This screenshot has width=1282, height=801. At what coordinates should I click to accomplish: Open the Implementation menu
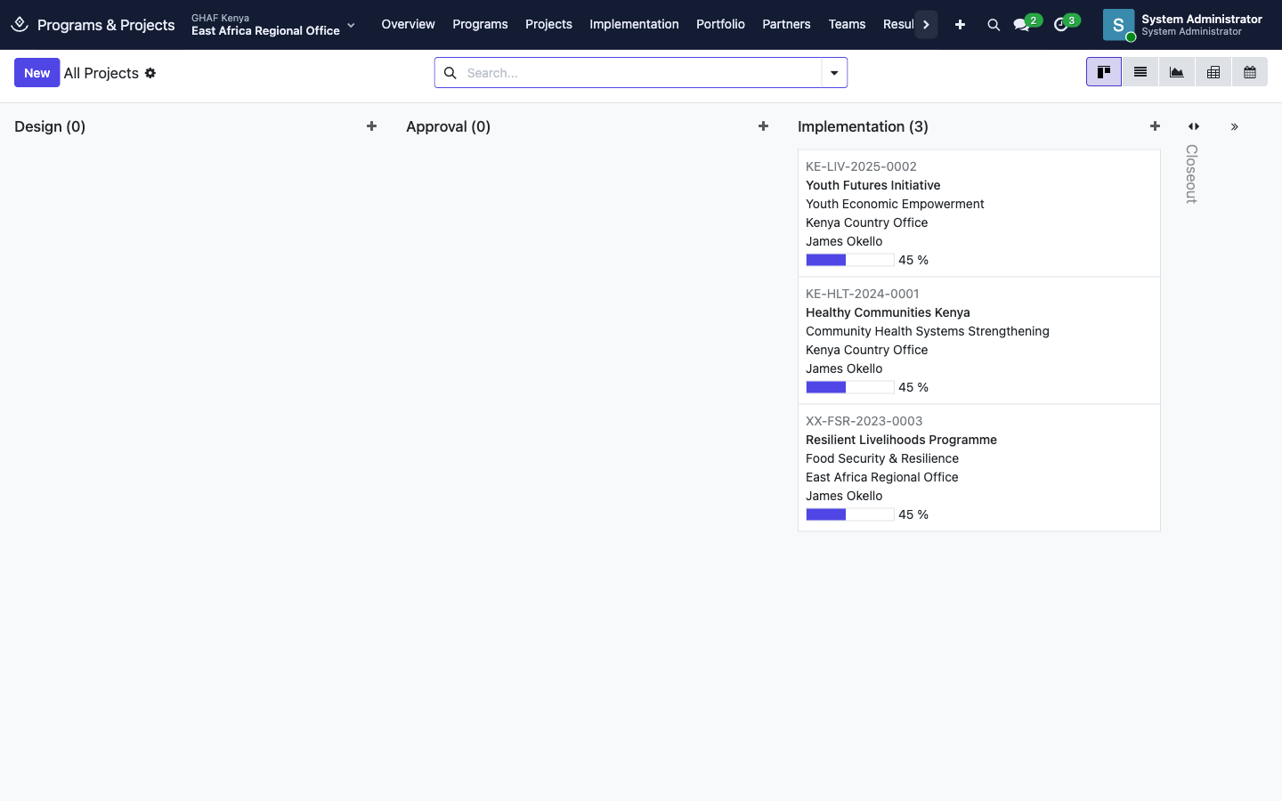point(634,25)
